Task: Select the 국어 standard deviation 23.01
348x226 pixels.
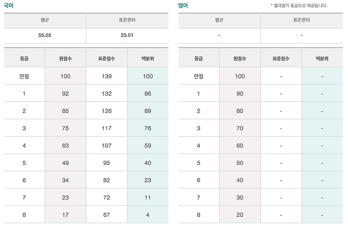Action: tap(127, 35)
